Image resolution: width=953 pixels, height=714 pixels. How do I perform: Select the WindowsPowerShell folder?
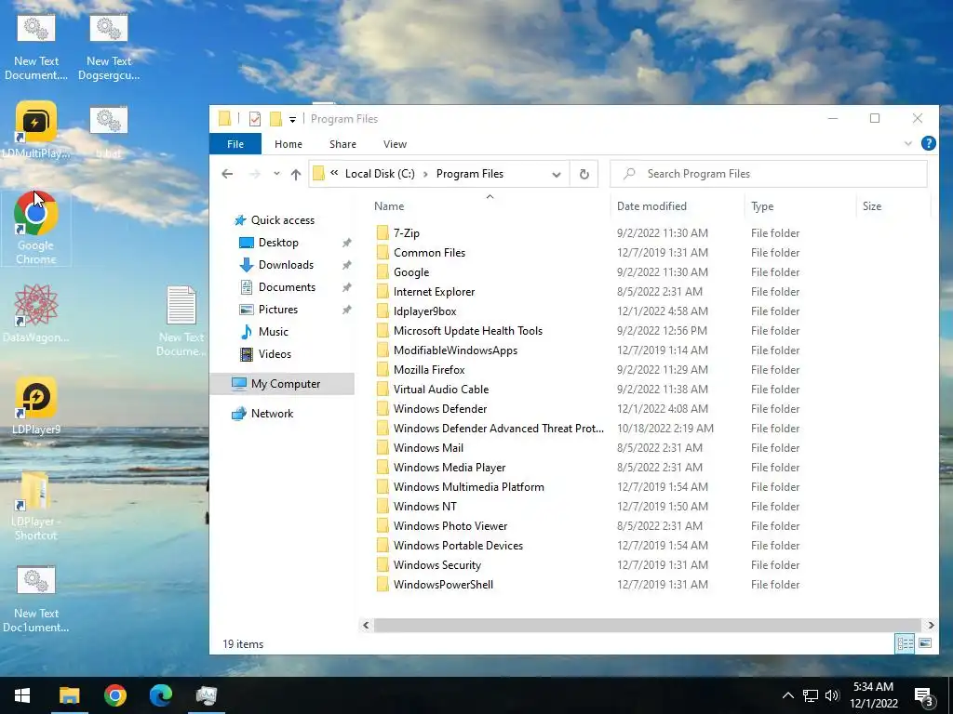point(443,585)
